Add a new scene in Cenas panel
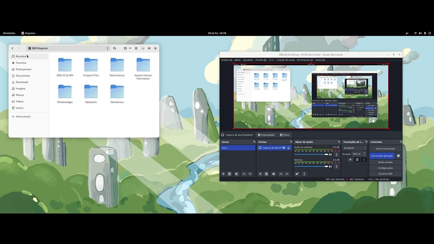Image resolution: width=434 pixels, height=244 pixels. (x=223, y=174)
